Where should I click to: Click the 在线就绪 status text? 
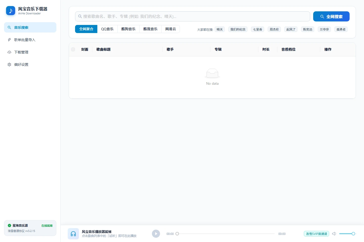pos(47,226)
